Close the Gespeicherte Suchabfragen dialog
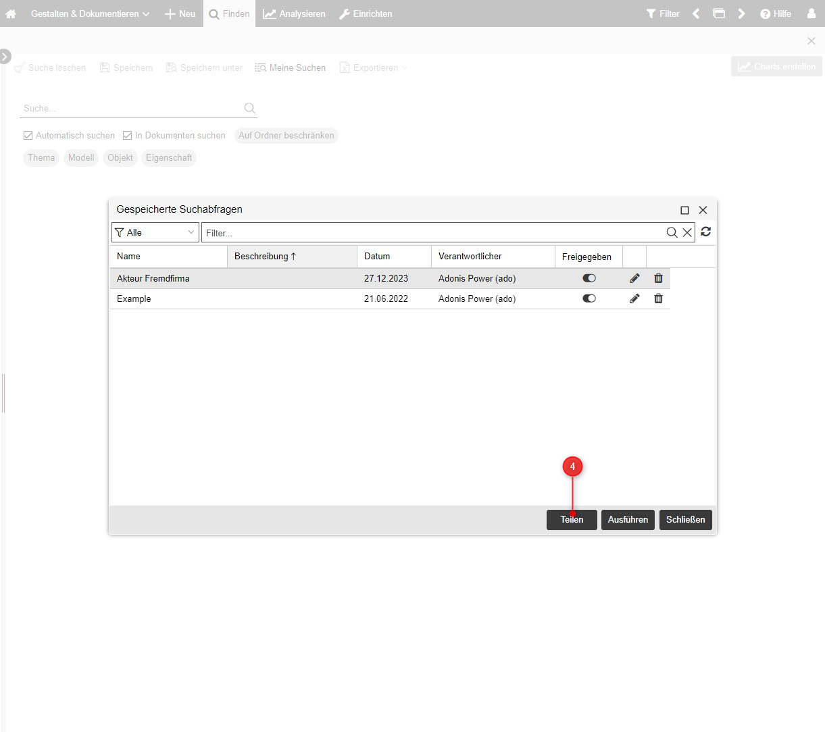825x732 pixels. 703,210
